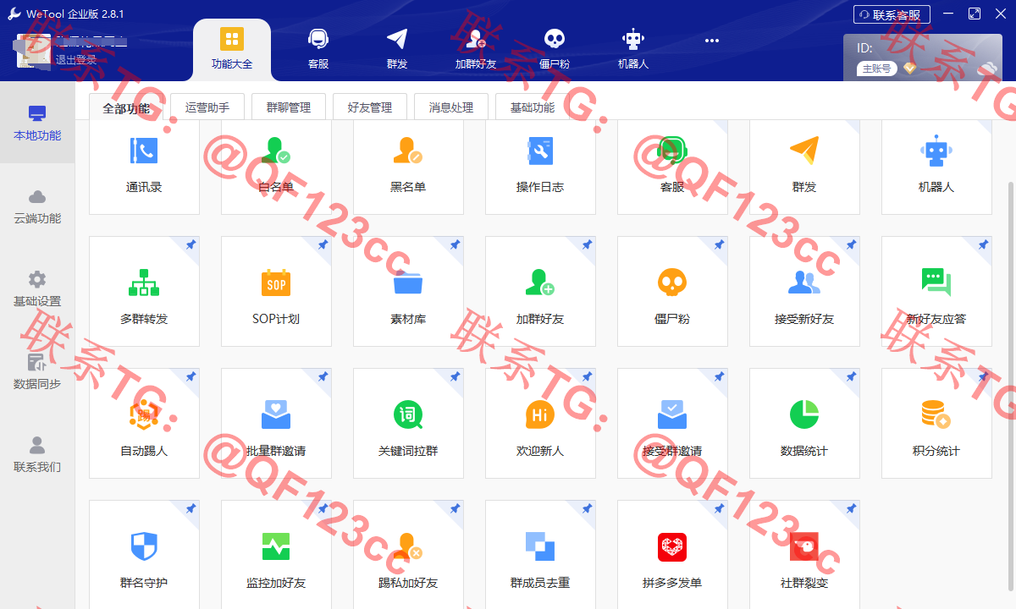The height and width of the screenshot is (609, 1016).
Task: Launch the 群名守护 shield feature
Action: pos(144,554)
